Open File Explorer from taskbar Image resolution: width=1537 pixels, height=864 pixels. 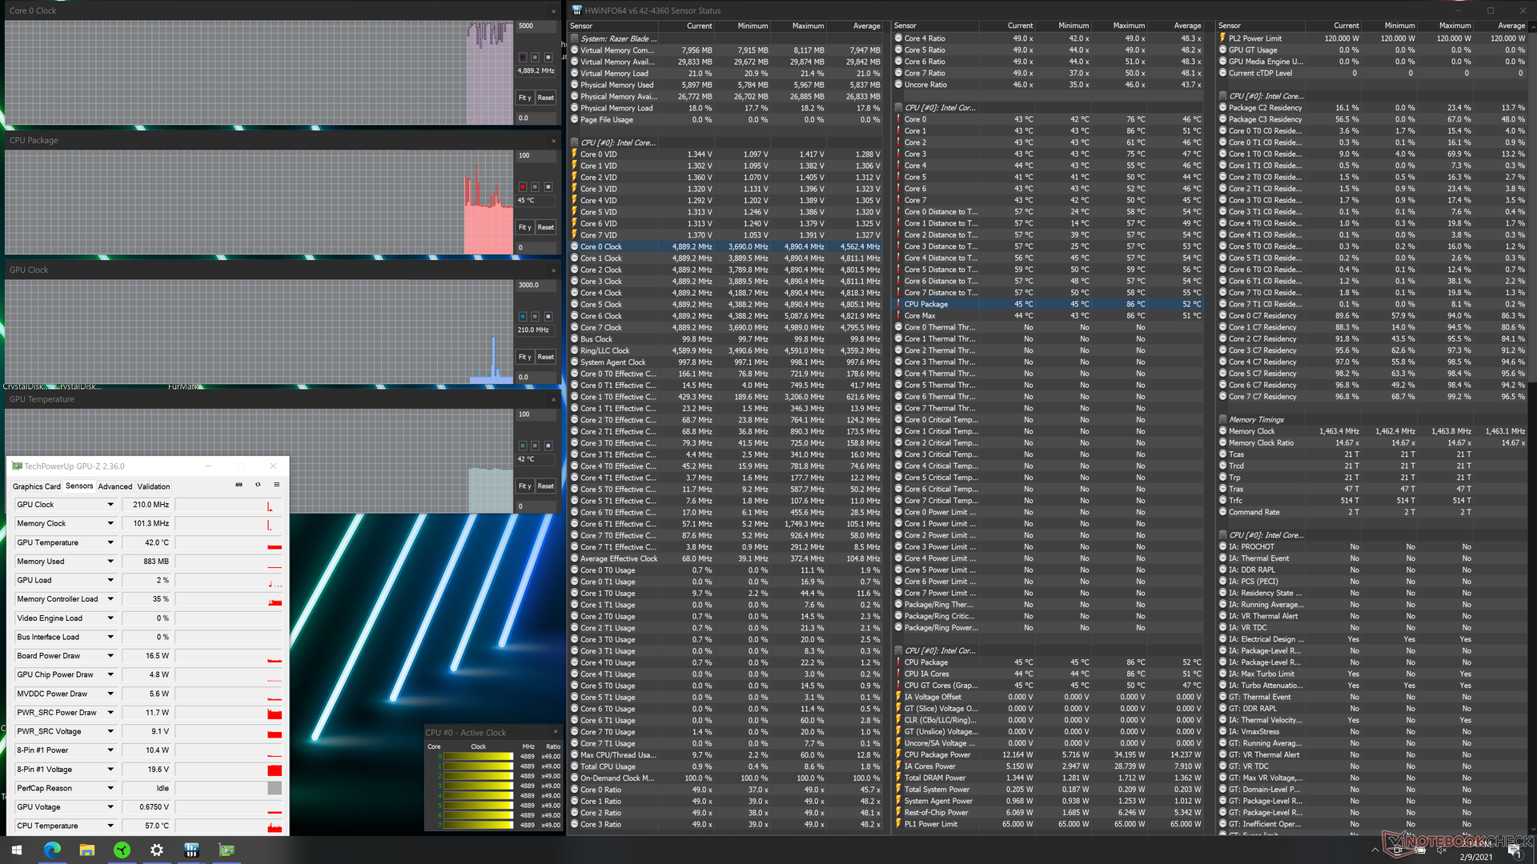coord(86,850)
